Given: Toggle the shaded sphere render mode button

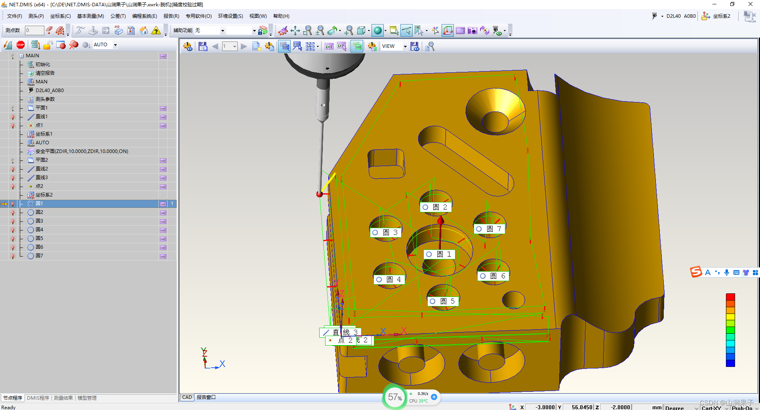Looking at the screenshot, I should (x=378, y=30).
